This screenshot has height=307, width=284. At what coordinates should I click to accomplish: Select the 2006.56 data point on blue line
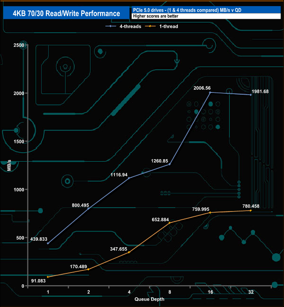pyautogui.click(x=210, y=92)
